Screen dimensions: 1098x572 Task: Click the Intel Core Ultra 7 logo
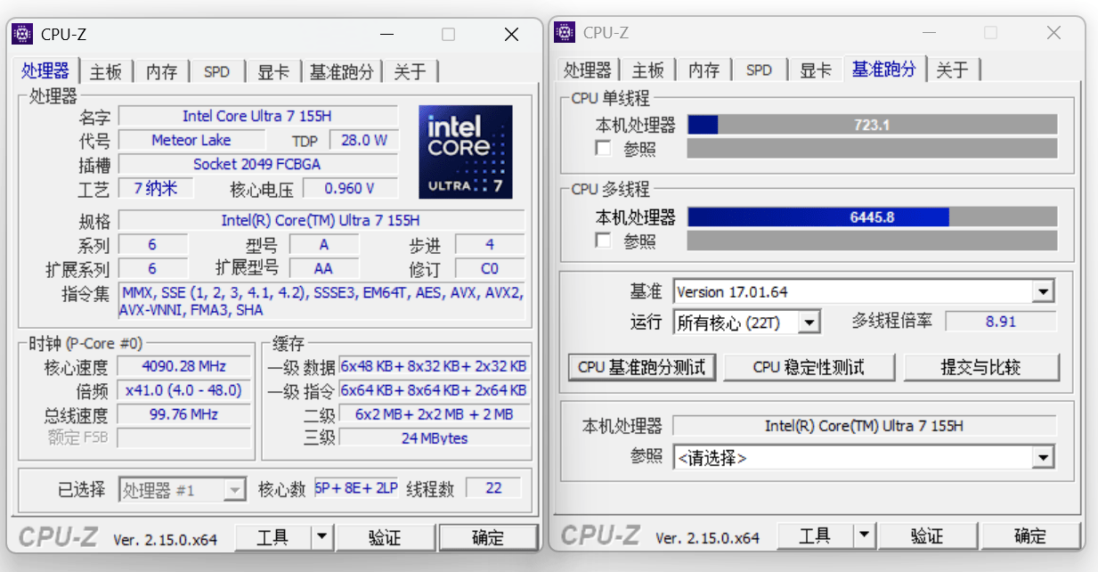(x=465, y=152)
